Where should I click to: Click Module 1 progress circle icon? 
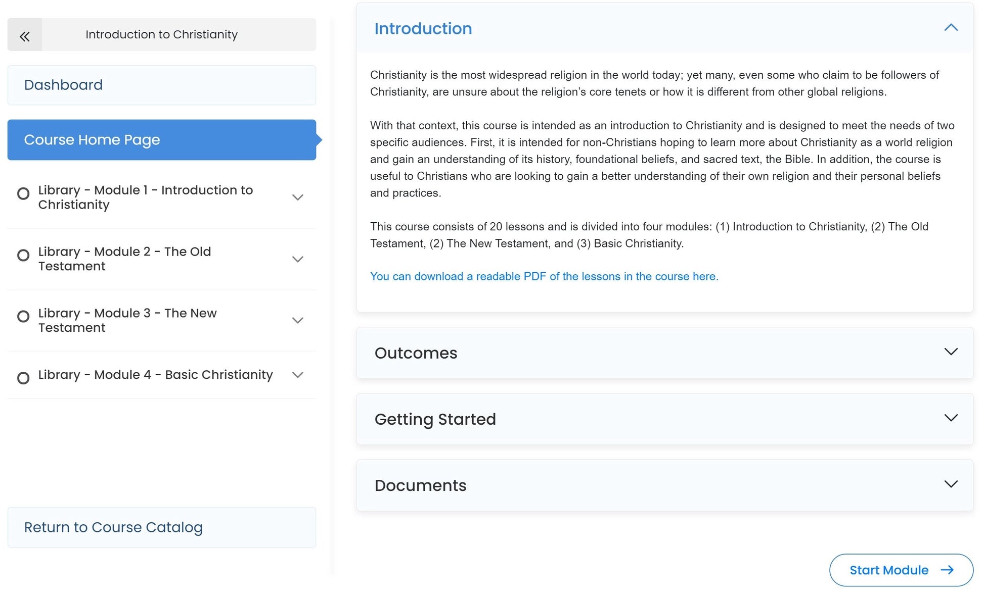tap(23, 194)
